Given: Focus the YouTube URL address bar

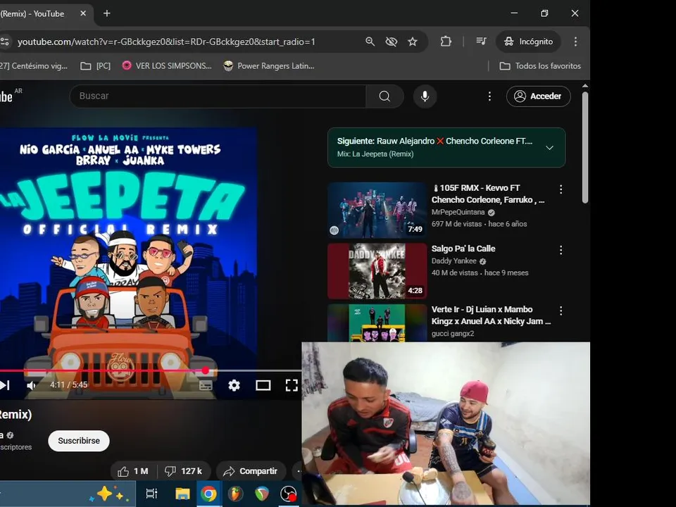Looking at the screenshot, I should 166,42.
